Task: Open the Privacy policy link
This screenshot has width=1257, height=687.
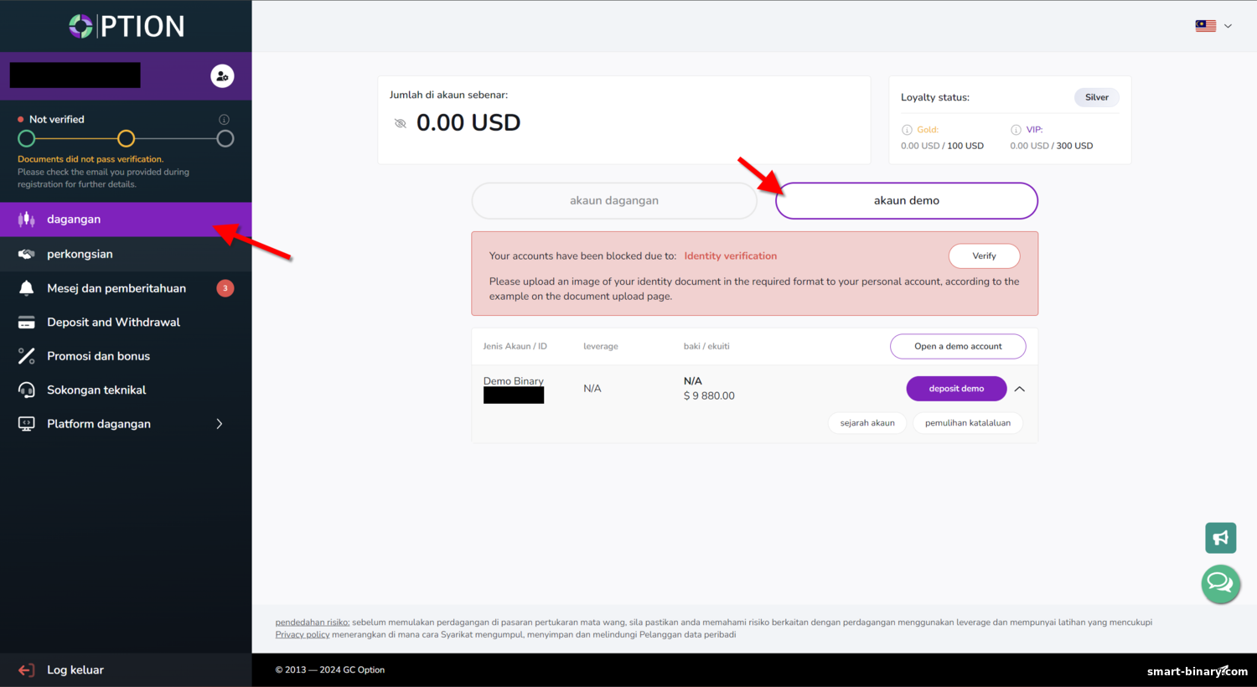Action: click(303, 635)
